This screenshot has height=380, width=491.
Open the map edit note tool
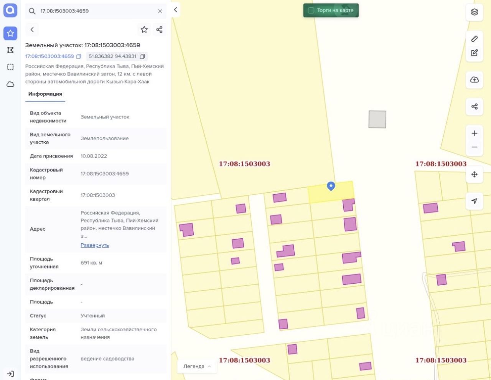pos(475,53)
